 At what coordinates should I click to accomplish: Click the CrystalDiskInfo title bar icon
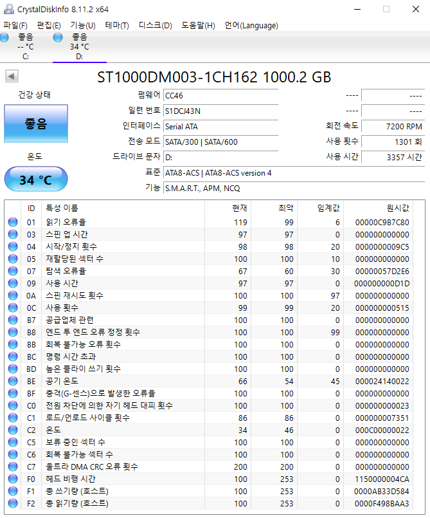9,9
